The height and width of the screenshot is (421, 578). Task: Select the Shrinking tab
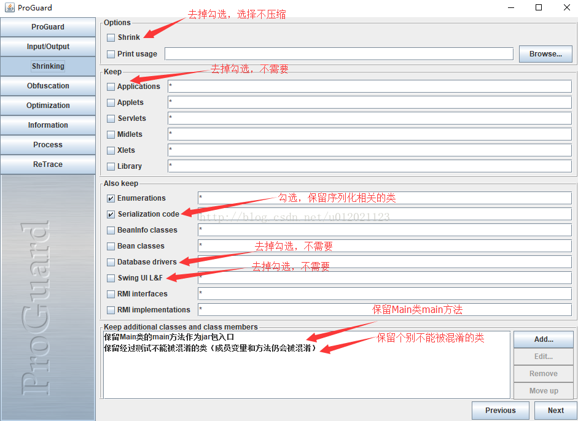(x=48, y=66)
